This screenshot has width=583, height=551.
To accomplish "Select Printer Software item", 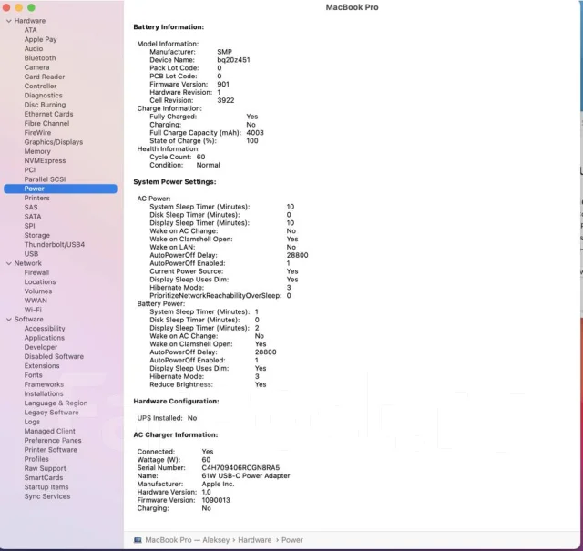I will (51, 450).
